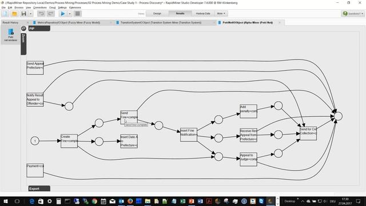Stop the process with the square icon

[x=78, y=14]
